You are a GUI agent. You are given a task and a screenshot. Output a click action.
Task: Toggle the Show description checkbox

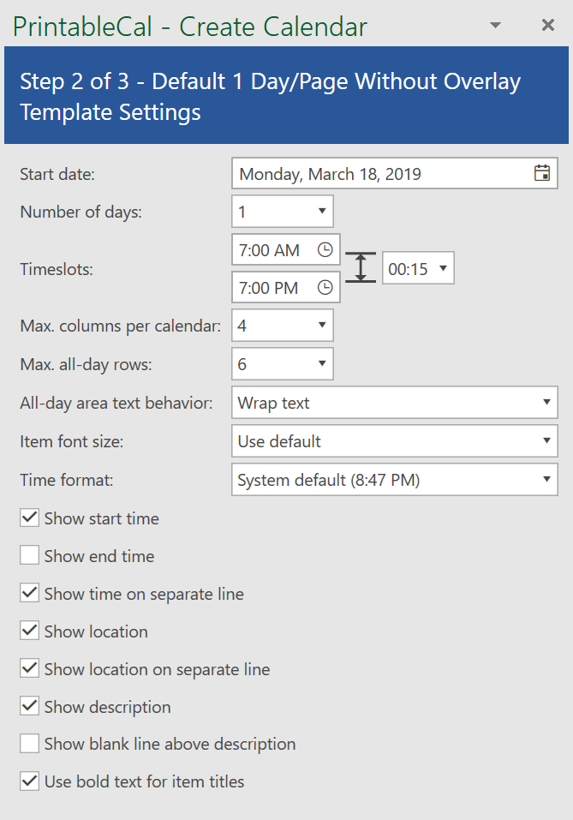(29, 706)
